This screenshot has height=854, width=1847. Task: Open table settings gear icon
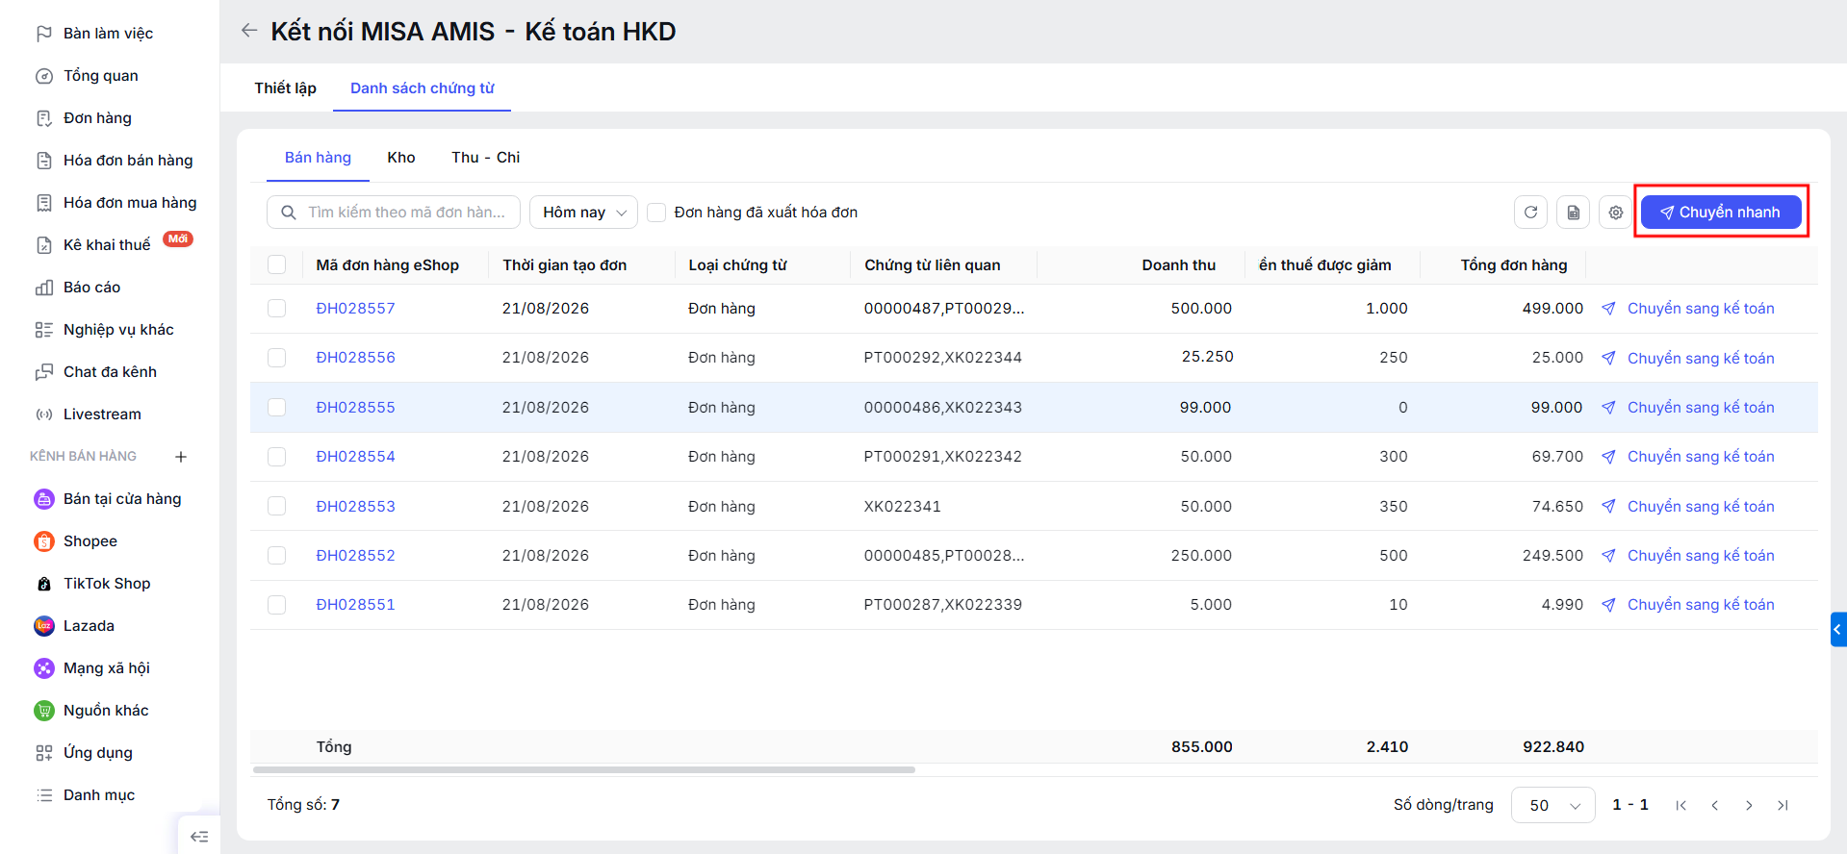pyautogui.click(x=1615, y=213)
